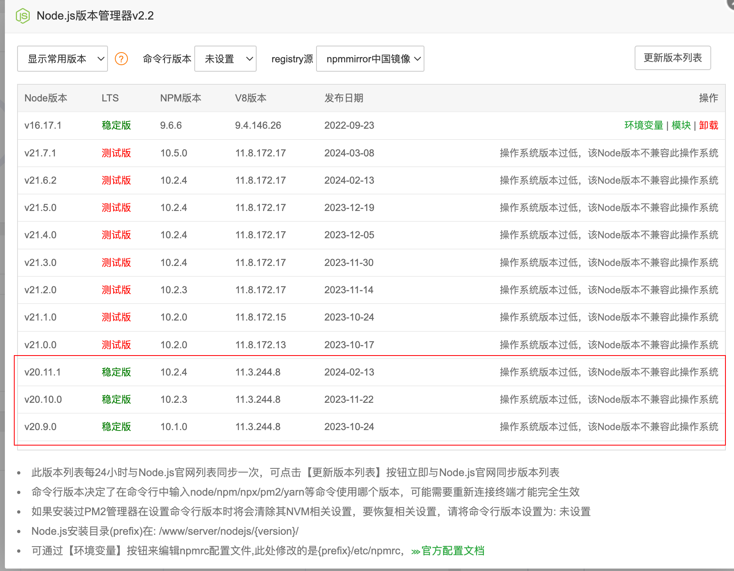Click the orange question mark help icon
Screen dimensions: 734x571
coord(121,59)
